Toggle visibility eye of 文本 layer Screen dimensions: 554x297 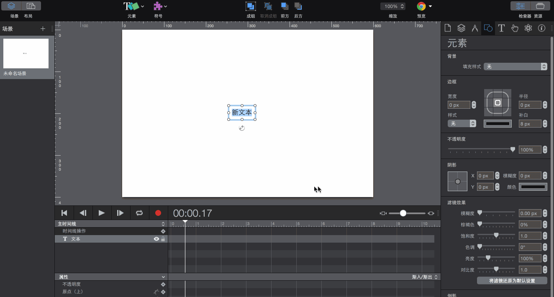(x=156, y=239)
